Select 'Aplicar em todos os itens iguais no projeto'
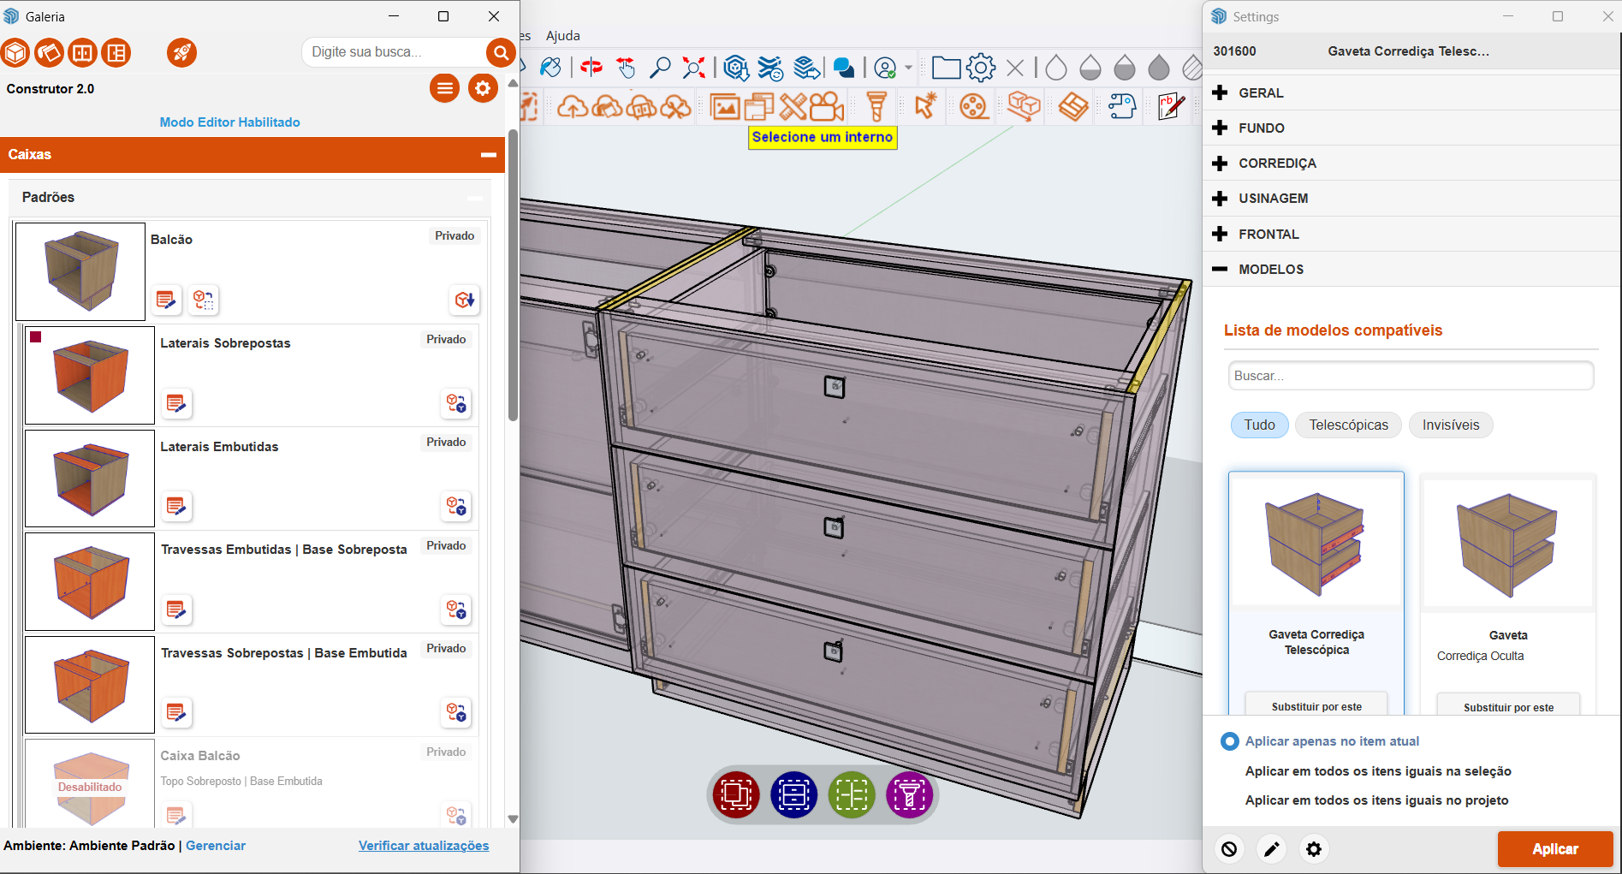 [x=1376, y=800]
